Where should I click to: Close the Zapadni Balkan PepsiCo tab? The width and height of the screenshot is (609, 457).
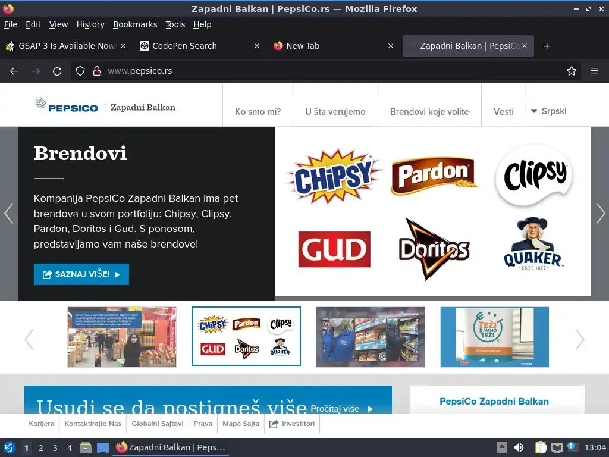tap(525, 46)
